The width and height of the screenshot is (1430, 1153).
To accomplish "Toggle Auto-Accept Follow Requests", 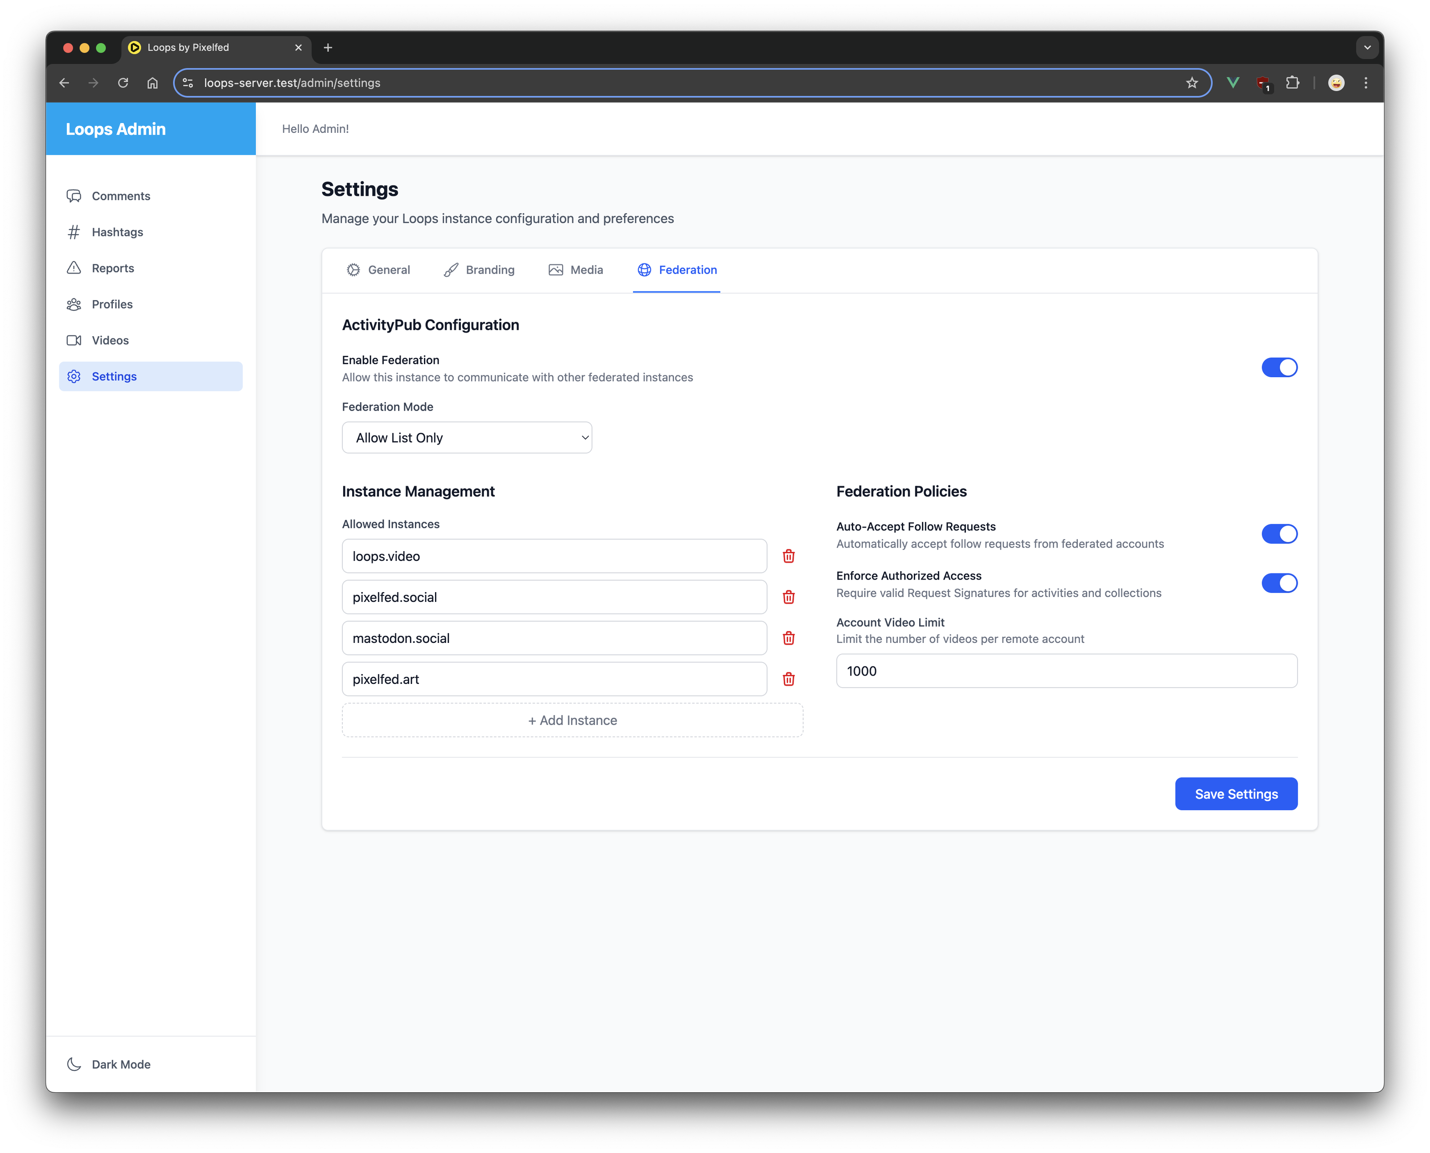I will (1278, 533).
